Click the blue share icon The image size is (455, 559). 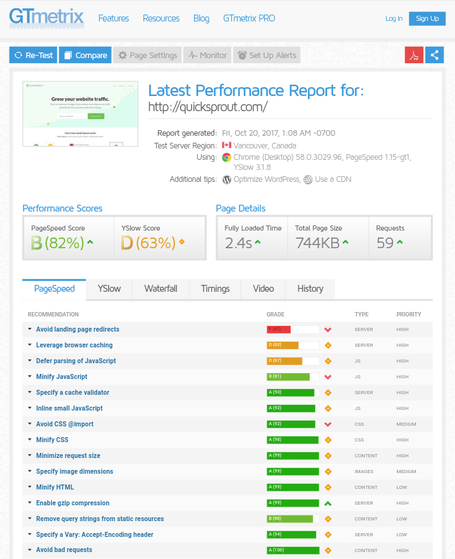(435, 55)
